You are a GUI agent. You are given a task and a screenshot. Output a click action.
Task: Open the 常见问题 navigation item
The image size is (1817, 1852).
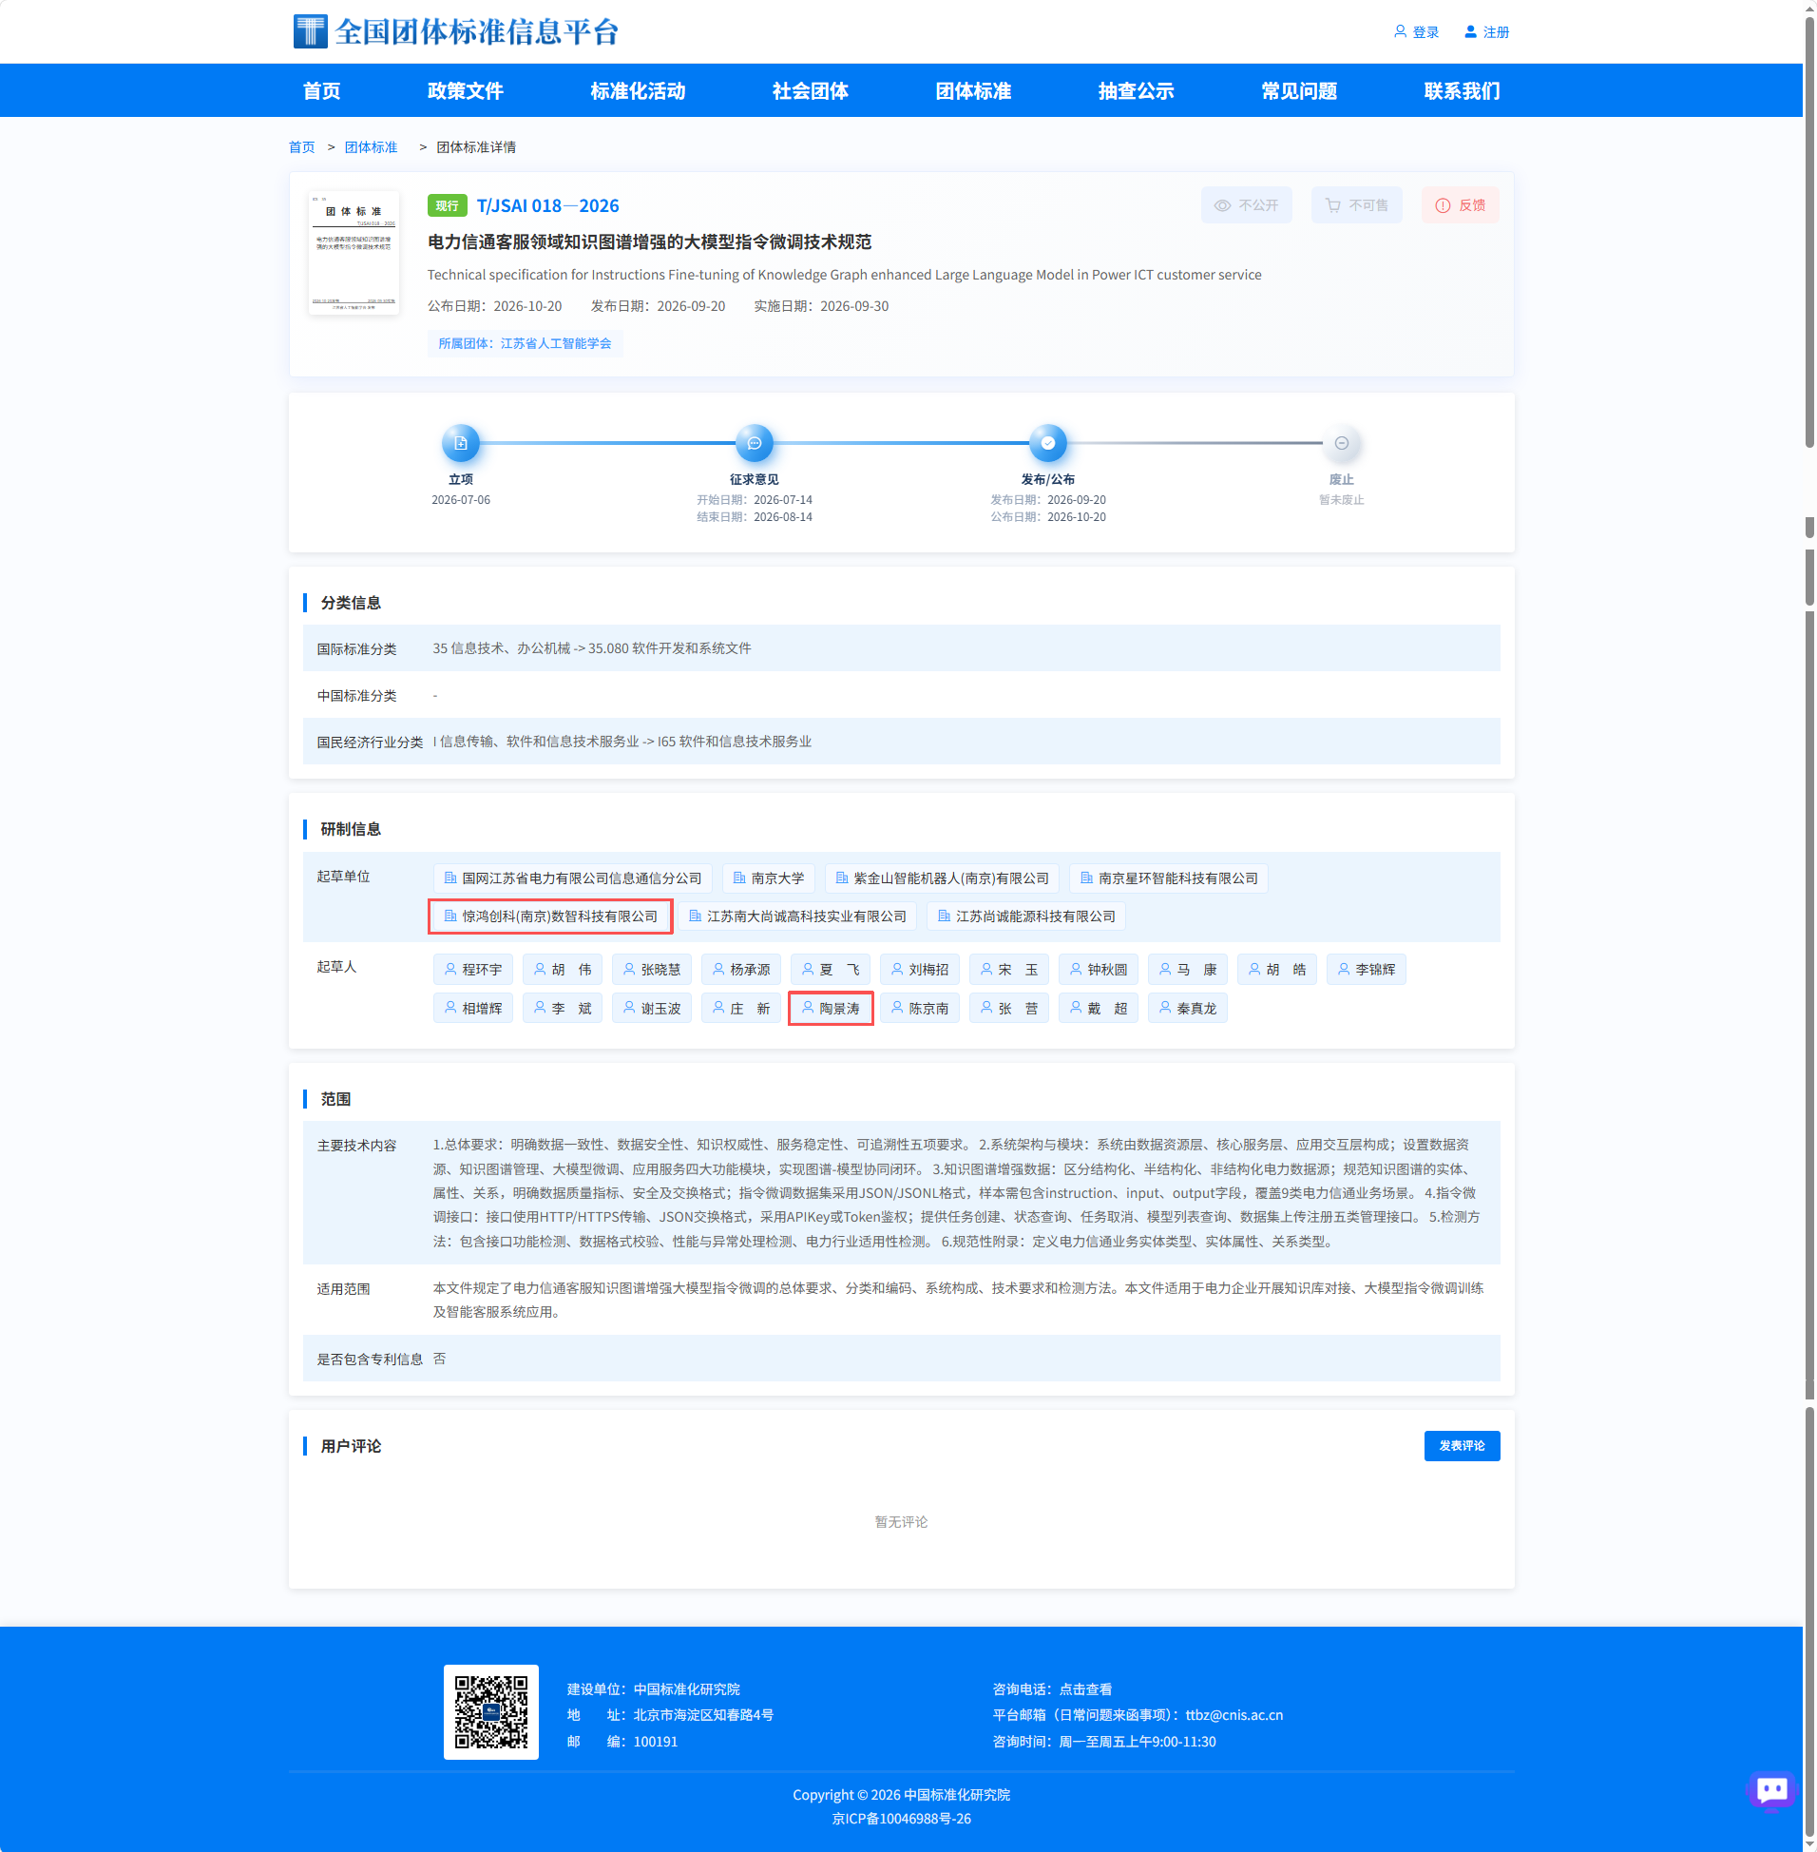coord(1299,90)
